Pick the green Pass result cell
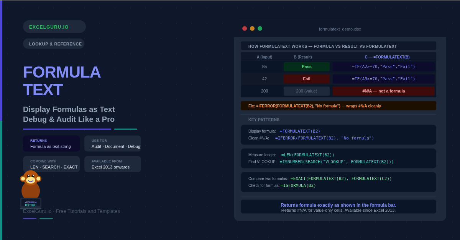 306,66
